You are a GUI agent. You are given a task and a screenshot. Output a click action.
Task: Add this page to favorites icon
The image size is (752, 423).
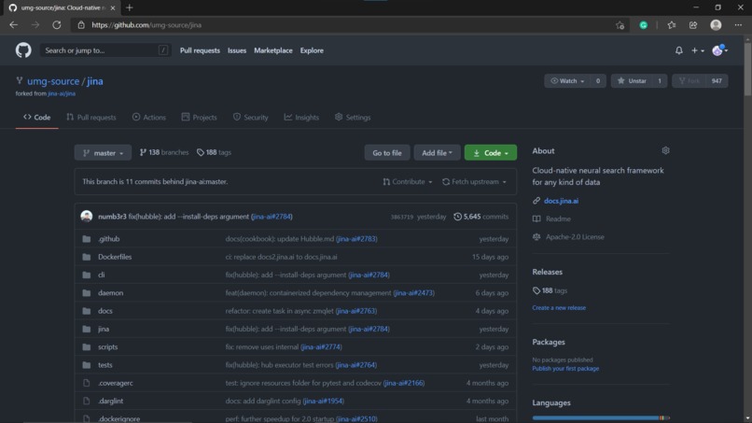click(x=620, y=25)
